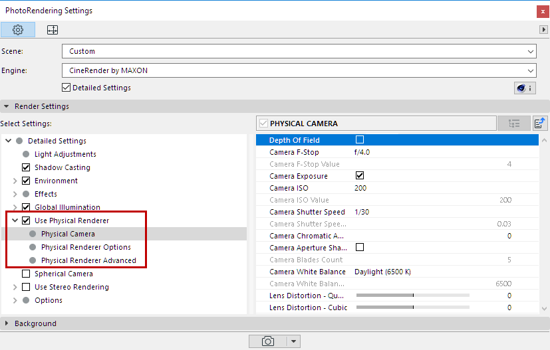Image resolution: width=550 pixels, height=350 pixels.
Task: Click the Camera Chromatic Aberration value 0
Action: point(509,236)
